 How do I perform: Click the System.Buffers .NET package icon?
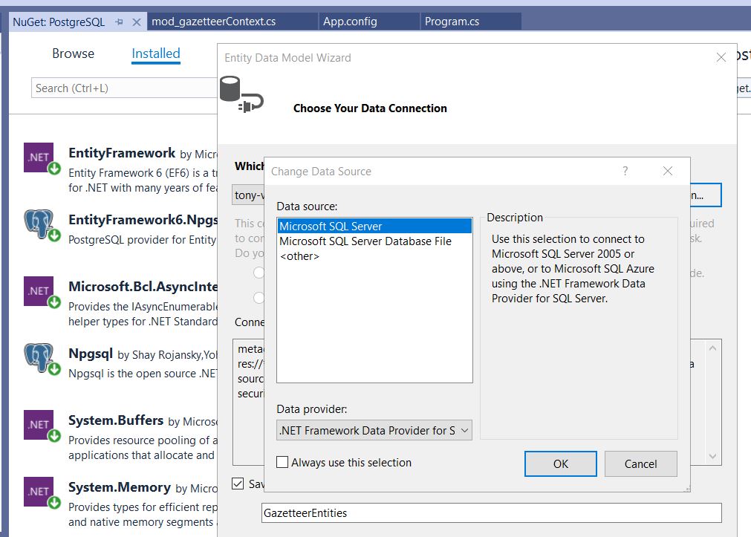click(39, 425)
